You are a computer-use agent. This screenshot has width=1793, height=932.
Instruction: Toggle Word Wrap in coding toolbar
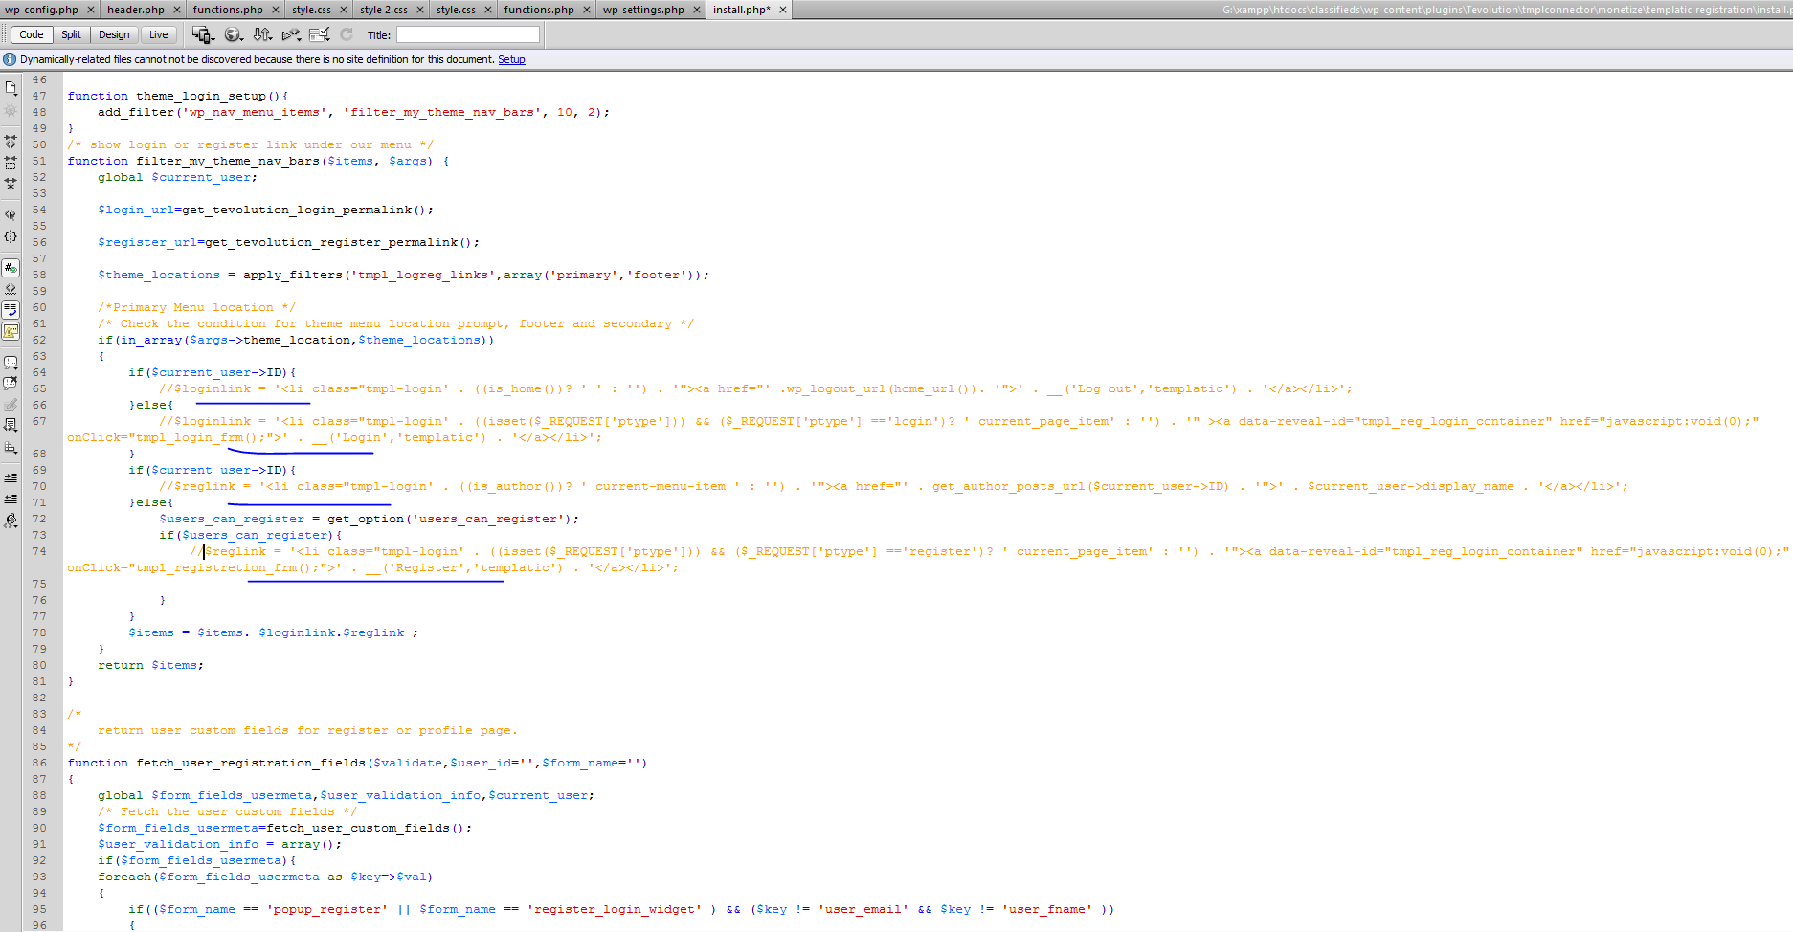[x=11, y=310]
